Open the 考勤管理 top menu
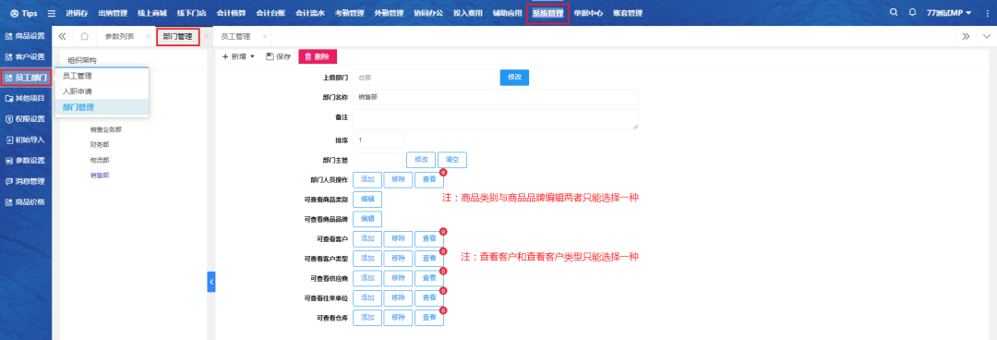 (349, 13)
